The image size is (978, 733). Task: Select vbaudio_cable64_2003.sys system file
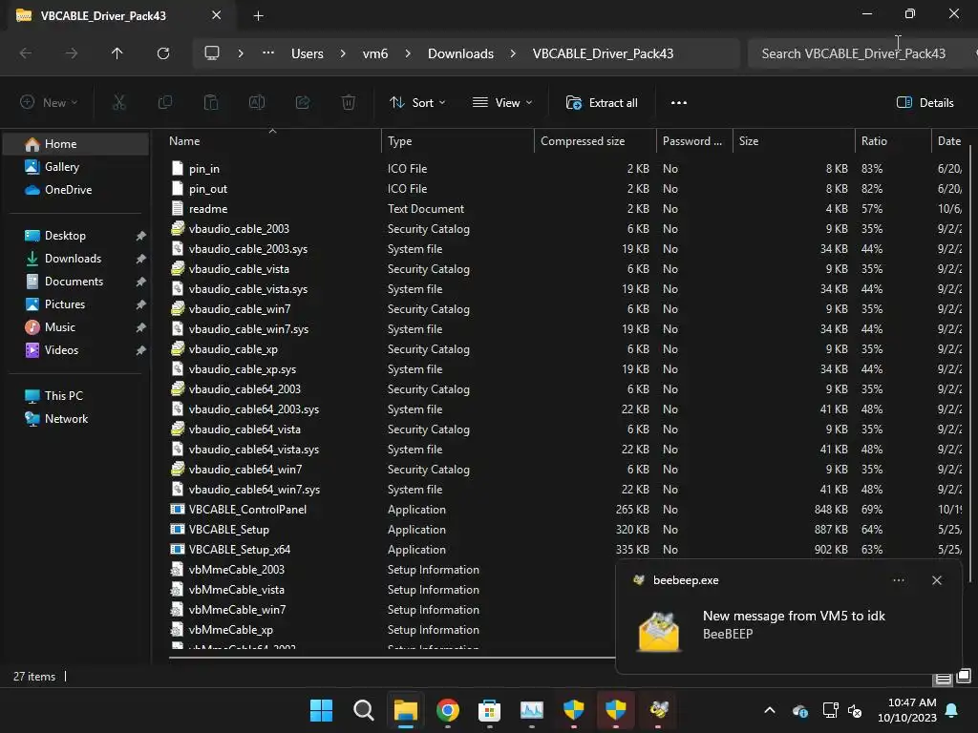(253, 409)
